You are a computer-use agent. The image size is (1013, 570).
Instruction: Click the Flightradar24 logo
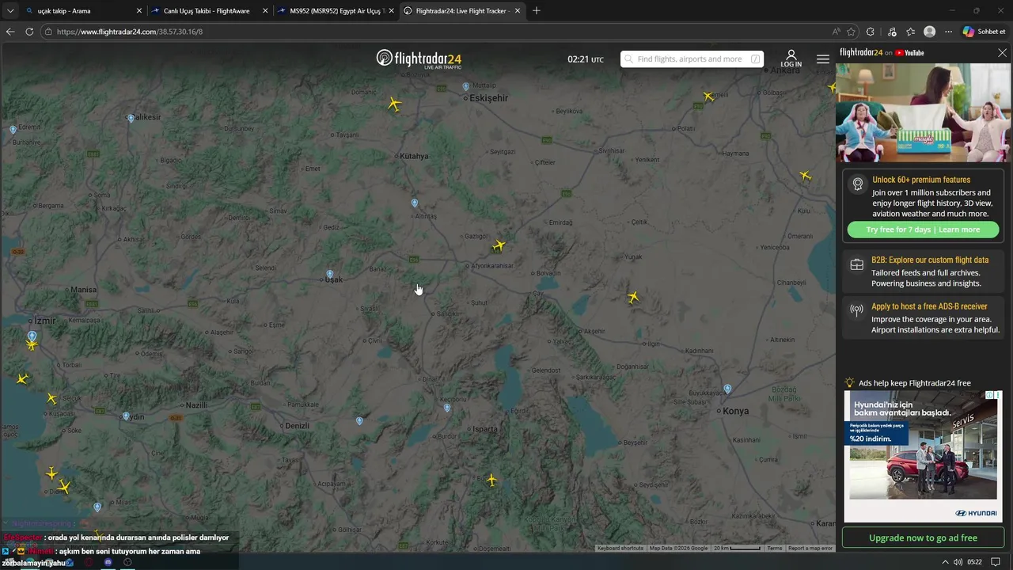pyautogui.click(x=419, y=59)
